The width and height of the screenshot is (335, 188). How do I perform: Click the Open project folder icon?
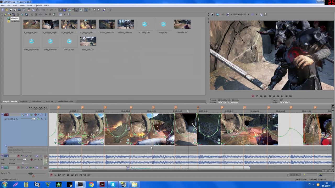(x=7, y=10)
